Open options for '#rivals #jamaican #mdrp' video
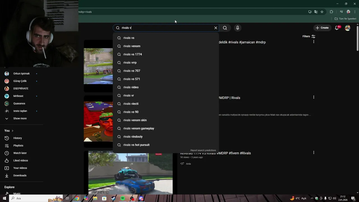The image size is (359, 202). (x=314, y=42)
